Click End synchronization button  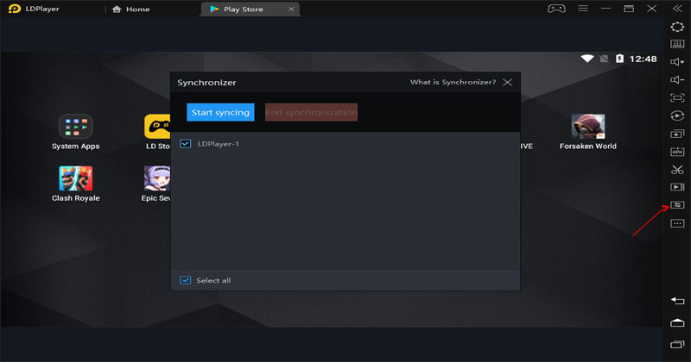click(x=311, y=112)
